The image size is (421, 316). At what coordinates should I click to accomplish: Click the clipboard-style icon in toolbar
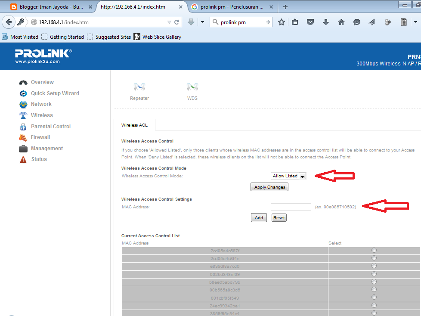click(x=403, y=22)
